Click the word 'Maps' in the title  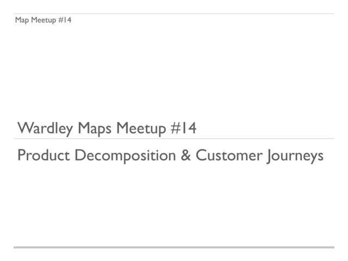pos(95,128)
